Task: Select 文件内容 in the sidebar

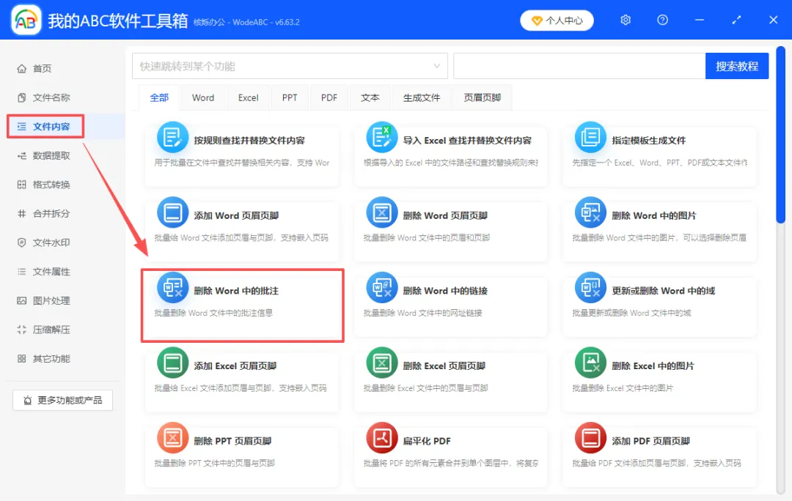Action: click(45, 126)
